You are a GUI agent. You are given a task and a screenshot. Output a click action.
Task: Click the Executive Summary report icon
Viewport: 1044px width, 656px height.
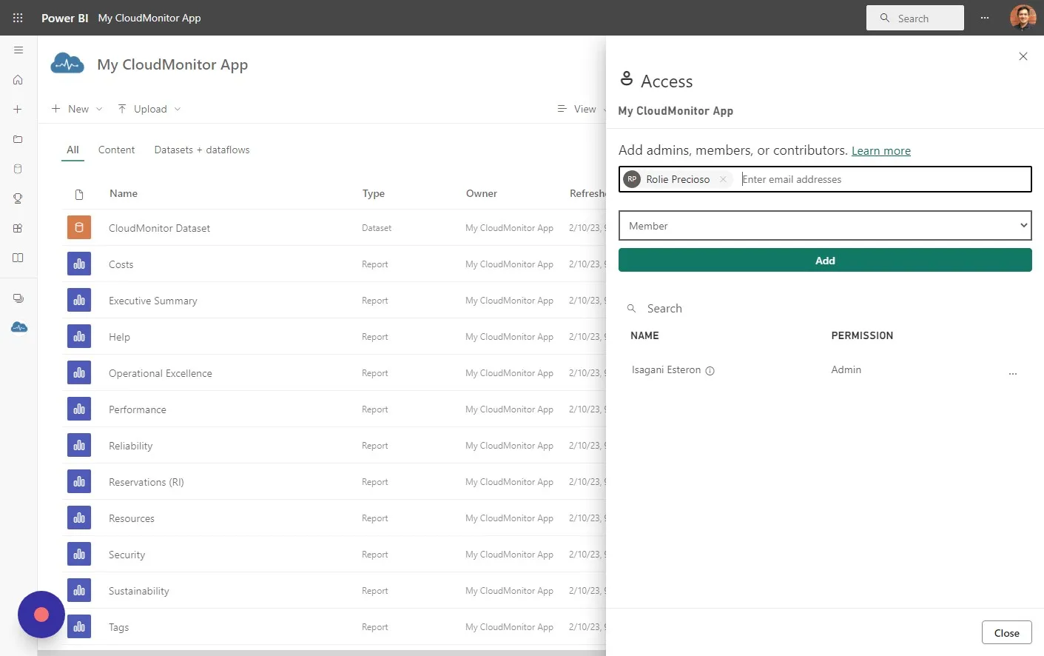coord(79,300)
